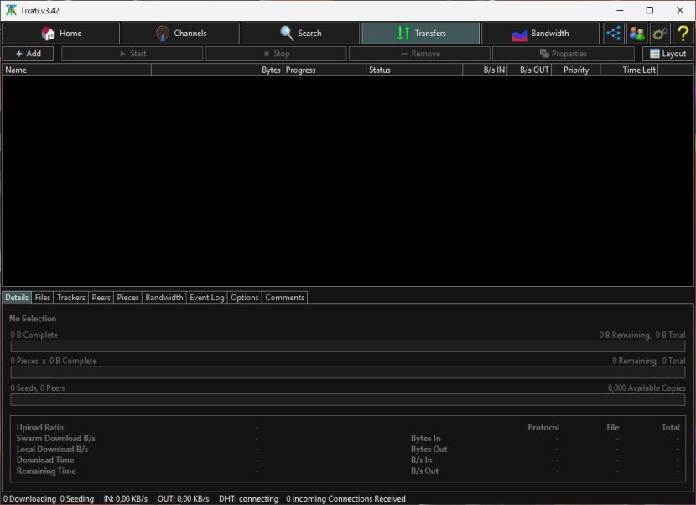Viewport: 696px width, 505px height.
Task: Click 'DHT: connecting' status entry
Action: click(248, 499)
